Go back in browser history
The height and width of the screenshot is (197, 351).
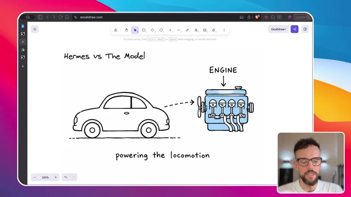[48, 17]
